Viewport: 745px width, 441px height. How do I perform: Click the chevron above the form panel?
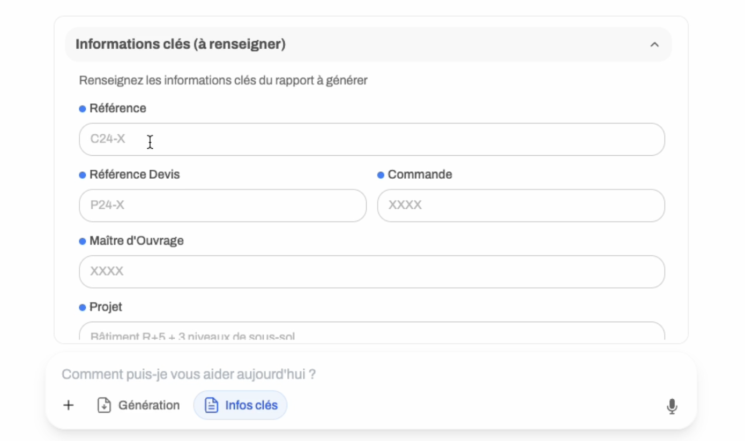tap(654, 44)
